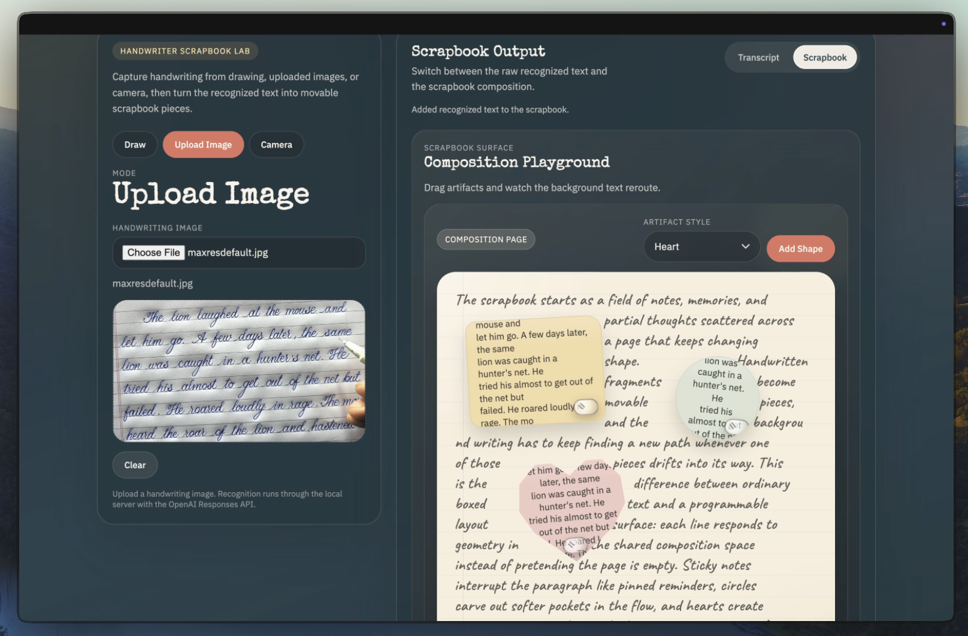Expand the Heart style selector chevron
Image resolution: width=968 pixels, height=636 pixels.
point(745,246)
